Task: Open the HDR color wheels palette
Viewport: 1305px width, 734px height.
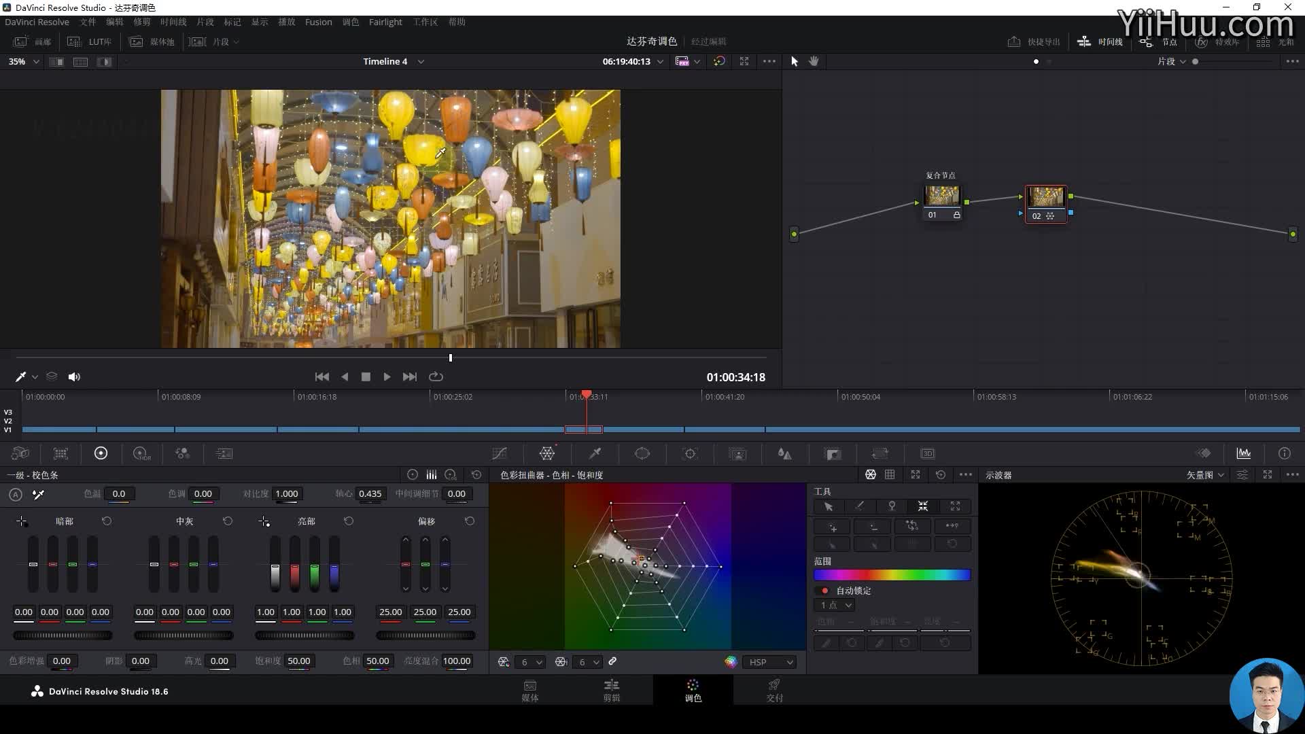Action: click(141, 453)
